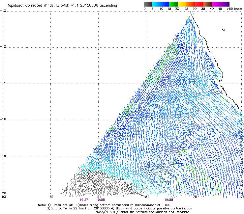
Task: Click the gray 0-5 knots legend swatch
Action: click(x=148, y=4)
